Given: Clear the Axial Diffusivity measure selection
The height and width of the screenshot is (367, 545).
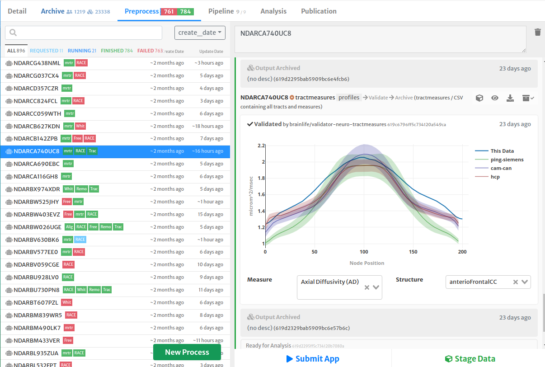Looking at the screenshot, I should [367, 287].
